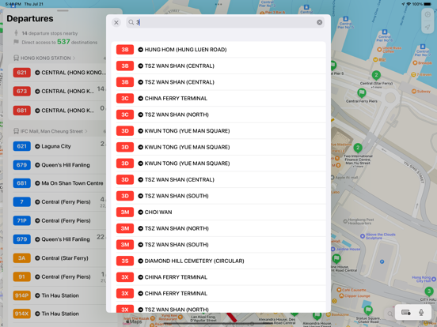Click the 3B badge beside Hung Hom
This screenshot has height=327, width=437.
[x=125, y=50]
